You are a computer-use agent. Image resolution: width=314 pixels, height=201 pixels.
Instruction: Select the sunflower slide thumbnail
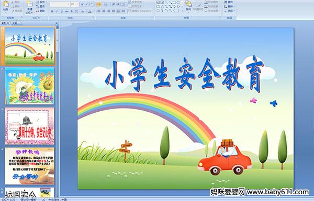point(29,86)
